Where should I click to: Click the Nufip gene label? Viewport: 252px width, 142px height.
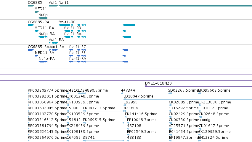click(43, 15)
